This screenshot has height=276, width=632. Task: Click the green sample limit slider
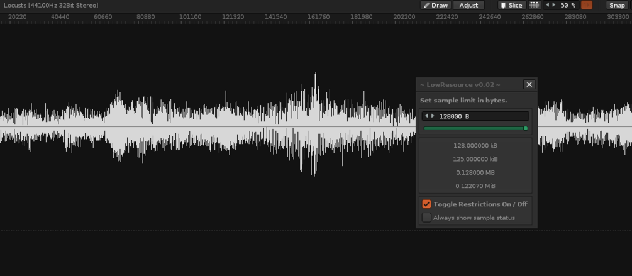click(x=475, y=128)
